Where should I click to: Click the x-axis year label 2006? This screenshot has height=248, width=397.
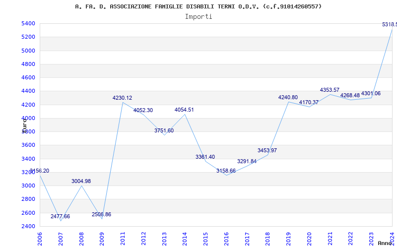(x=40, y=239)
